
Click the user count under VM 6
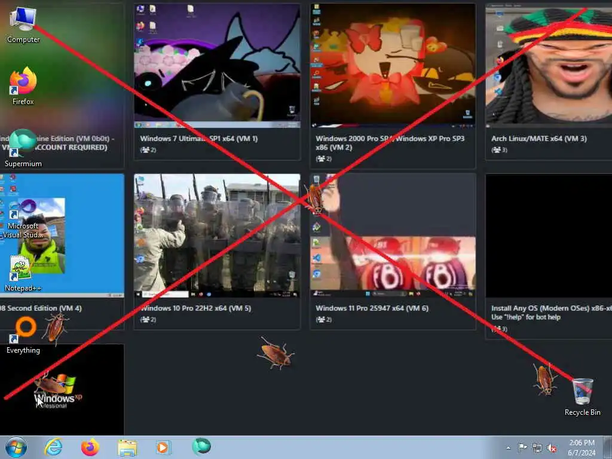pyautogui.click(x=323, y=320)
